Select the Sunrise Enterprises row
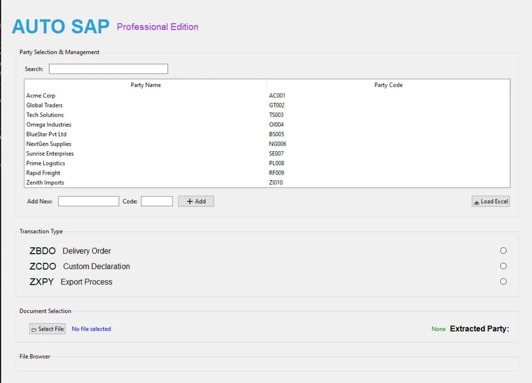The image size is (532, 383). point(267,154)
